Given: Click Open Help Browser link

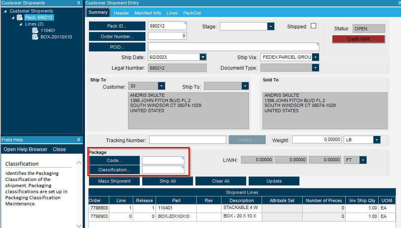Looking at the screenshot, I should tap(25, 149).
